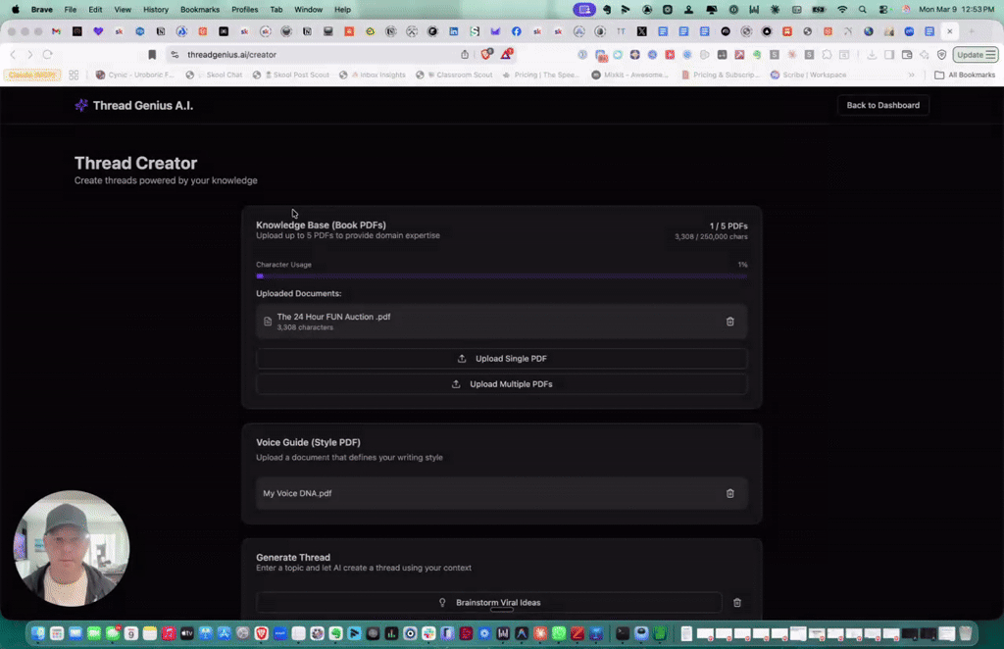Open the Apple menu
This screenshot has height=649, width=1004.
(x=16, y=10)
